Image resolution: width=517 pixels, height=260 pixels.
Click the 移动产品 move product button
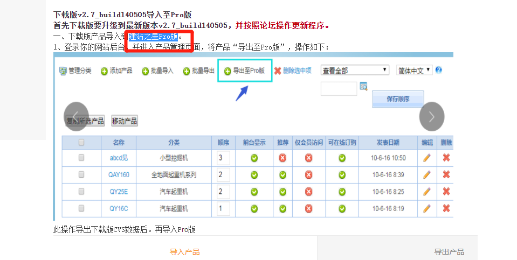125,121
